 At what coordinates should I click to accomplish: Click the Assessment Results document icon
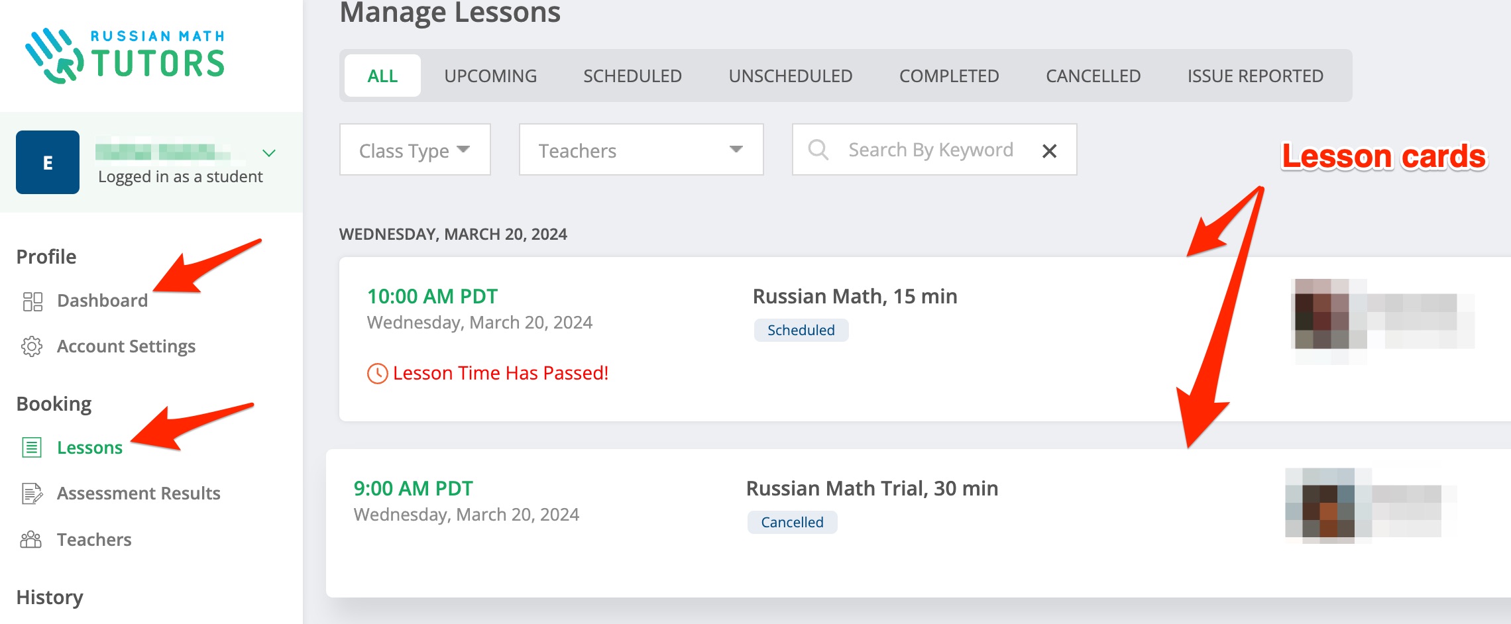tap(32, 494)
